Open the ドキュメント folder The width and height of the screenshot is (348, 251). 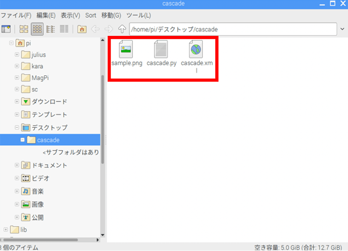click(44, 165)
